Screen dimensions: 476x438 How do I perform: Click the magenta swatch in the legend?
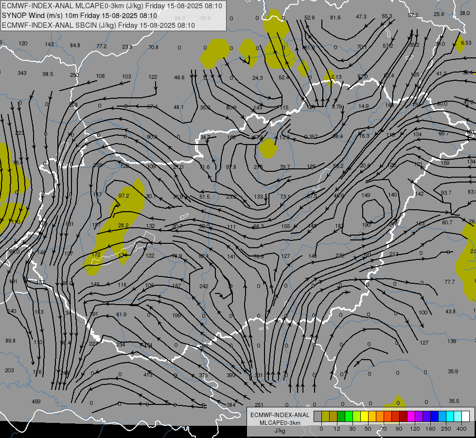click(x=411, y=416)
